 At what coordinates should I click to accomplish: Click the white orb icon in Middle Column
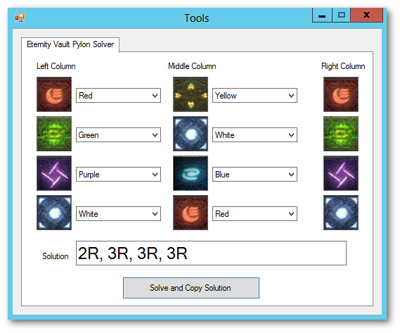coord(191,134)
